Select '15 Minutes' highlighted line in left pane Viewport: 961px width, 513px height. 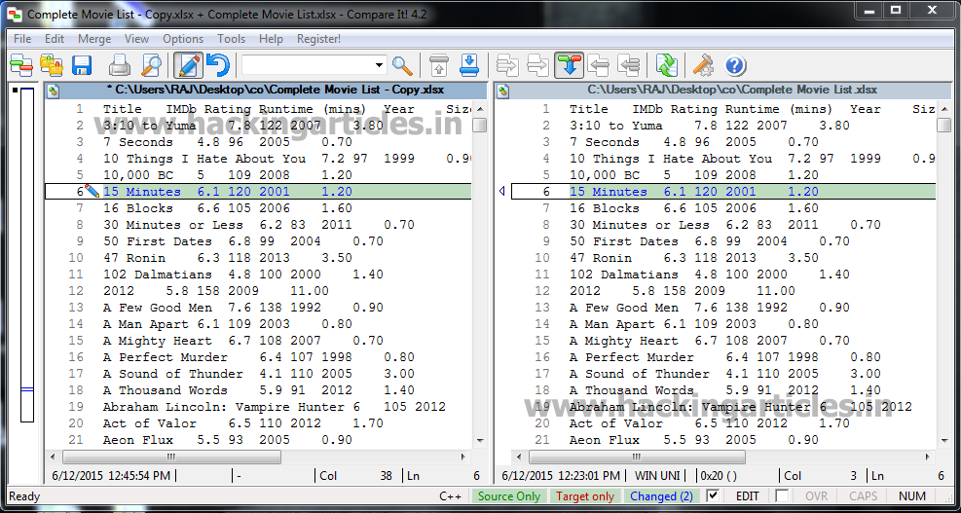pos(259,192)
